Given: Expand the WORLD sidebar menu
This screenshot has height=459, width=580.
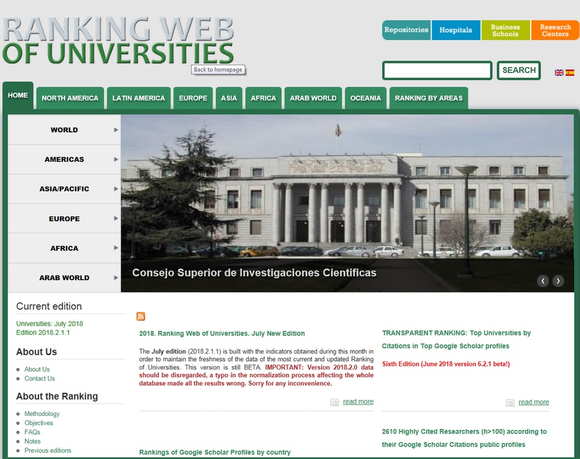Looking at the screenshot, I should tap(64, 130).
